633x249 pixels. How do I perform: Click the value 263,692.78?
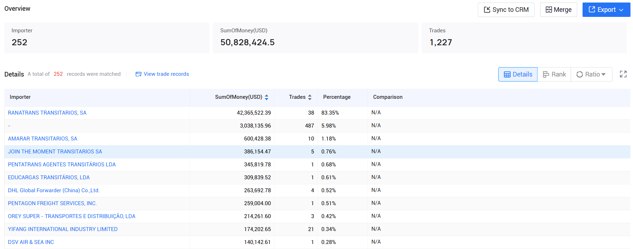(257, 190)
